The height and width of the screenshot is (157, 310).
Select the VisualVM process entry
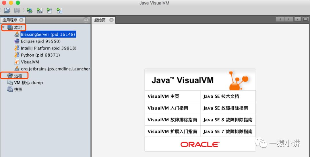(x=30, y=62)
